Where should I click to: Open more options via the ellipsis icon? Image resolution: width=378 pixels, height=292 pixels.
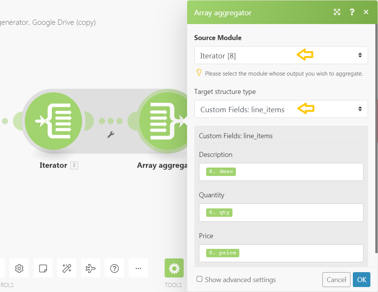(x=138, y=268)
